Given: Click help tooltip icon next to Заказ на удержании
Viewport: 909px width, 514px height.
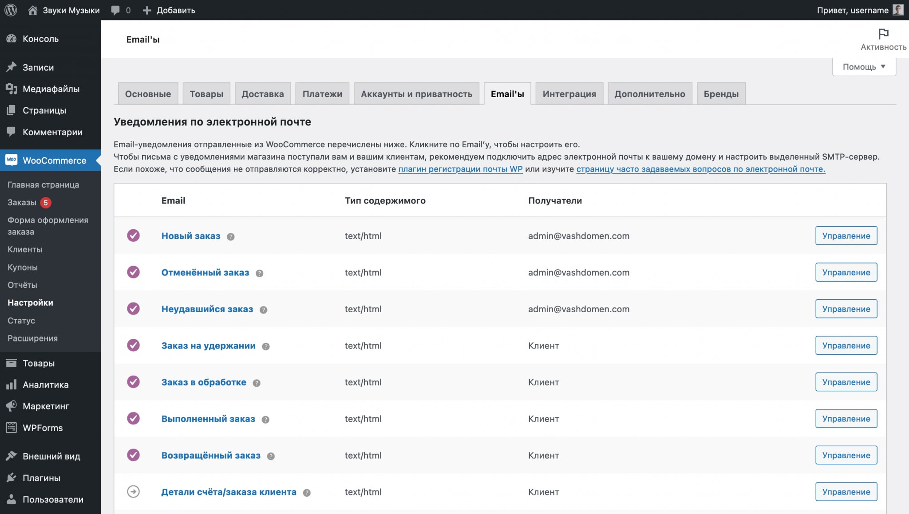Looking at the screenshot, I should click(x=265, y=346).
